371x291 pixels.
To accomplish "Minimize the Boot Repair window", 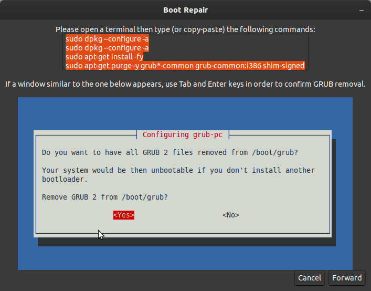I will (x=362, y=11).
